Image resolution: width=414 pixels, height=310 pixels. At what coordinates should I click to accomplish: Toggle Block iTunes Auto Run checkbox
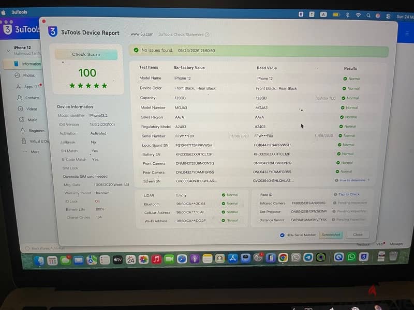click(27, 249)
